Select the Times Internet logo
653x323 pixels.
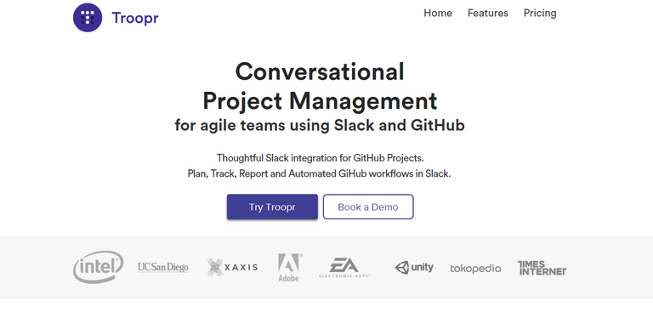[x=542, y=268]
